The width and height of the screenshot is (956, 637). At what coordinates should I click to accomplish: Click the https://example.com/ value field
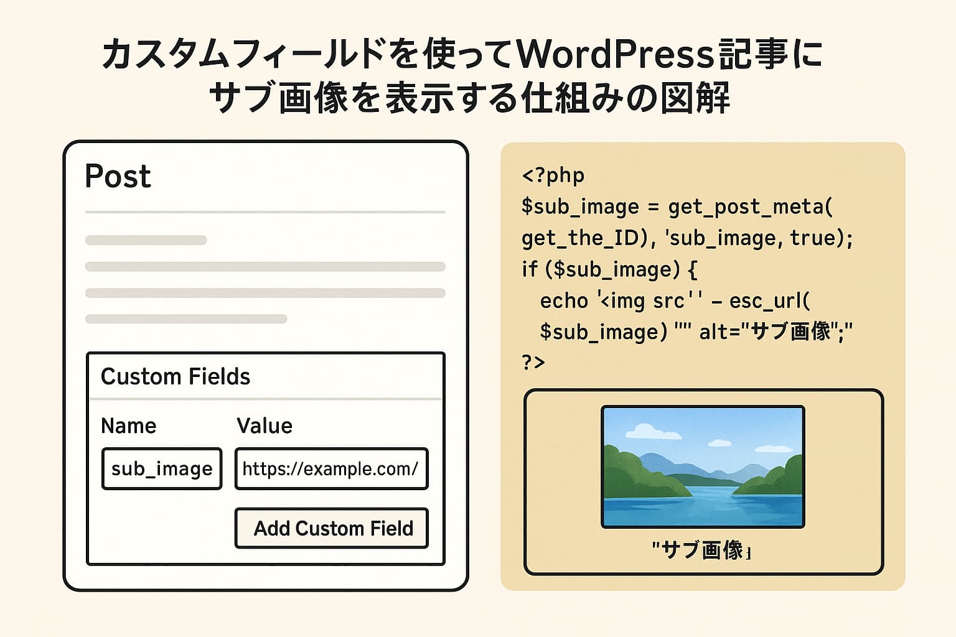pyautogui.click(x=331, y=468)
